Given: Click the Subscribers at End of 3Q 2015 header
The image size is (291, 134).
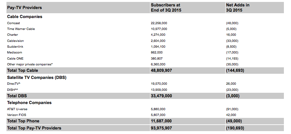Looking at the screenshot, I should pos(166,7).
